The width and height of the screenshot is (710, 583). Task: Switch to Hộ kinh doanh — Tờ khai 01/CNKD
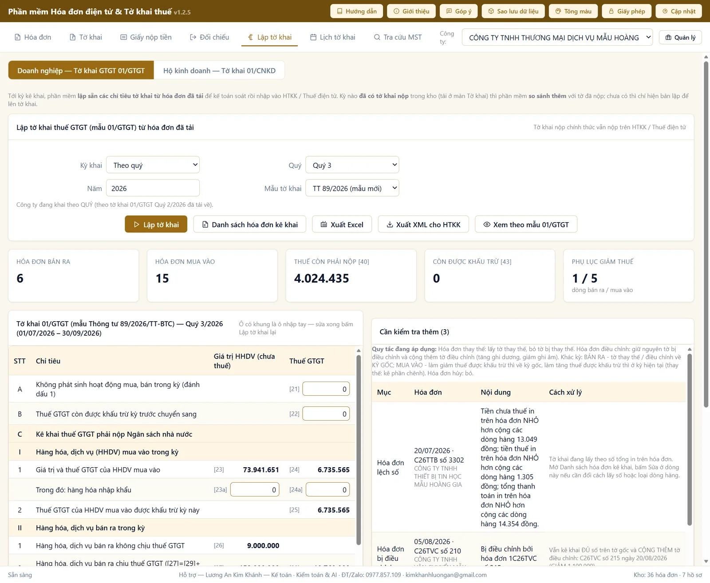(219, 71)
